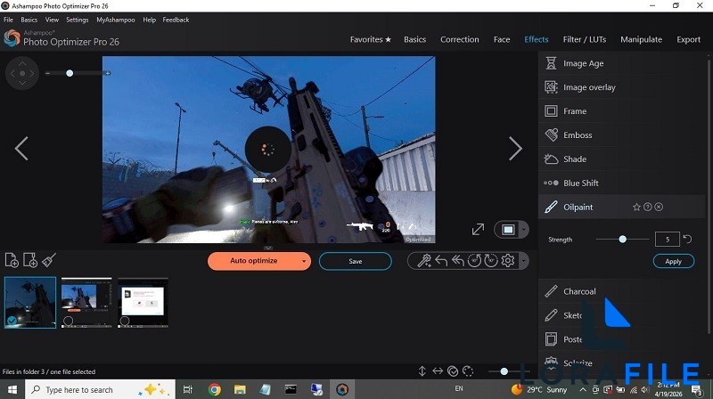Check the second thumbnail's selection circle
Image resolution: width=713 pixels, height=399 pixels.
(x=69, y=321)
